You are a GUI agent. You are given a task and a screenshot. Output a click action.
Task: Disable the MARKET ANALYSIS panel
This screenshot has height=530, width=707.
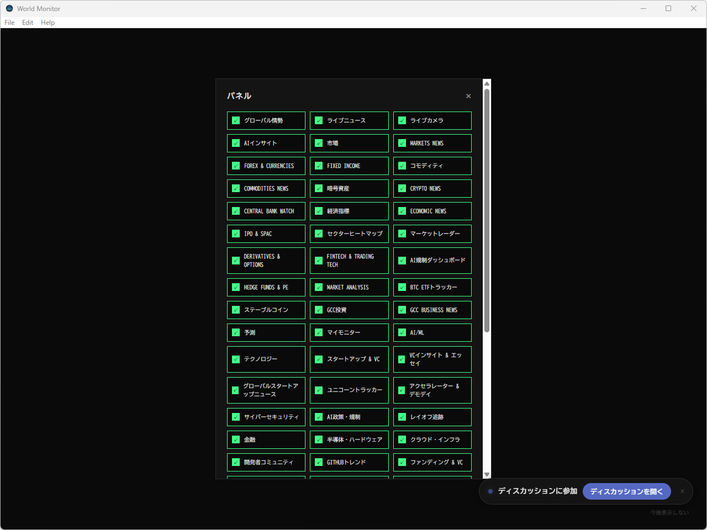tap(319, 287)
